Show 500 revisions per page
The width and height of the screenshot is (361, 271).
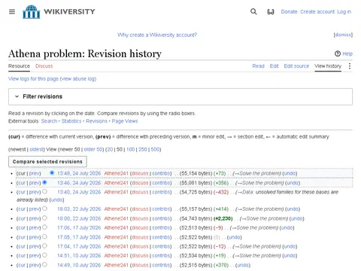coord(155,149)
